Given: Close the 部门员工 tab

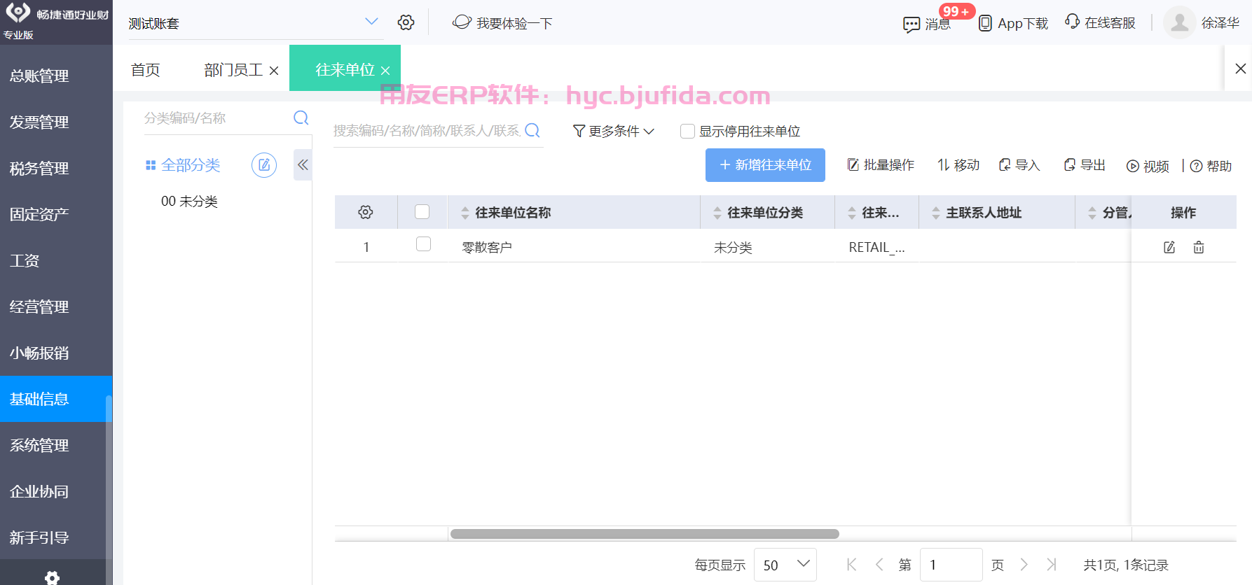Looking at the screenshot, I should pyautogui.click(x=274, y=71).
